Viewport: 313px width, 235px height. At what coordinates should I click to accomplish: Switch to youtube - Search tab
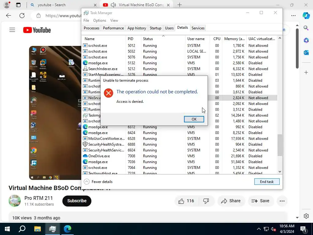[64, 5]
